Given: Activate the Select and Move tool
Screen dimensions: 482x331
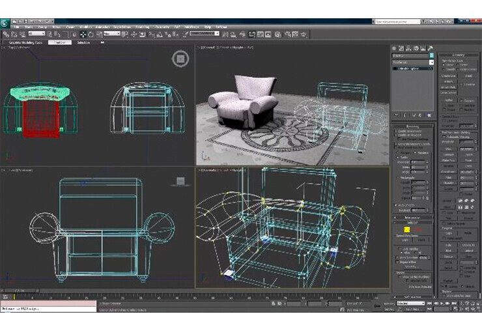Looking at the screenshot, I should click(x=83, y=34).
